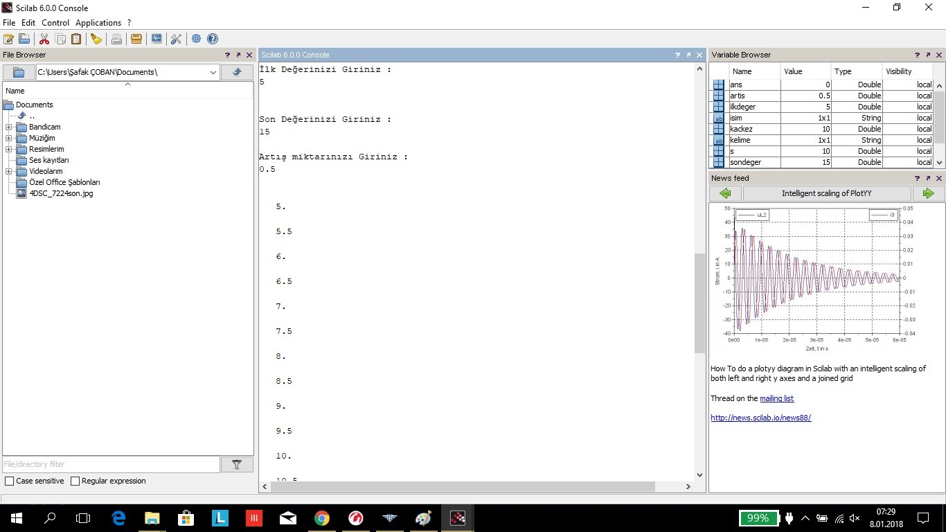Click the Print toolbar icon

point(116,39)
